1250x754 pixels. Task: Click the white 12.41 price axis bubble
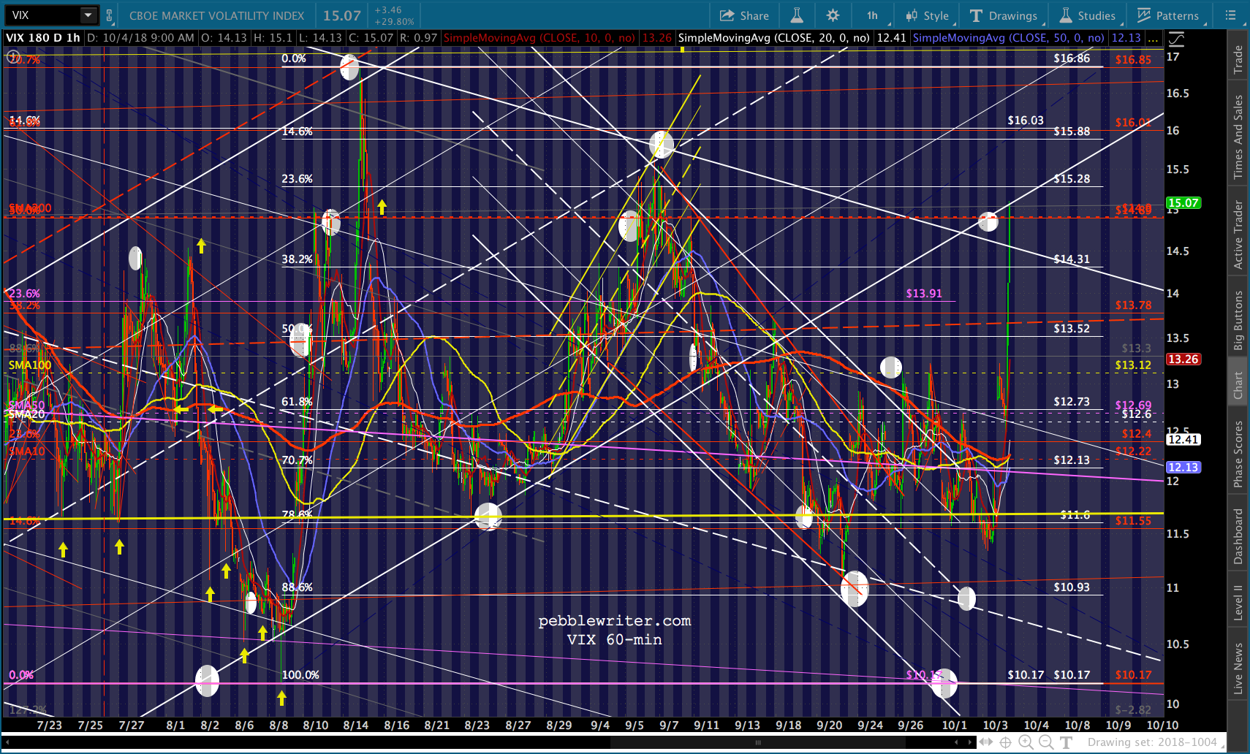[x=1183, y=440]
